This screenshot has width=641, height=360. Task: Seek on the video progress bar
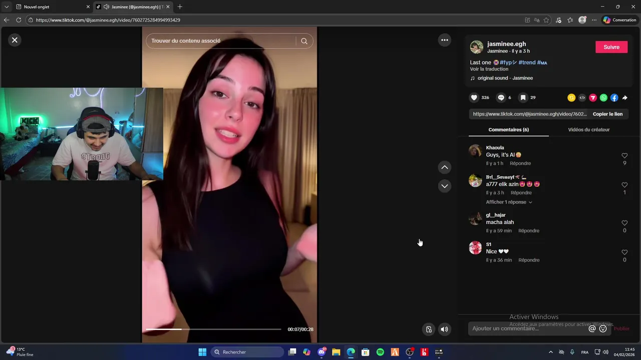click(213, 329)
